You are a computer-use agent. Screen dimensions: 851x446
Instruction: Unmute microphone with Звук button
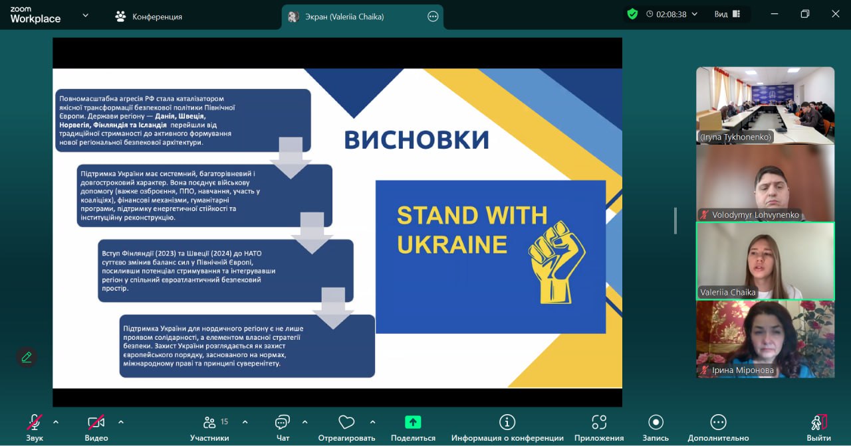pos(35,423)
